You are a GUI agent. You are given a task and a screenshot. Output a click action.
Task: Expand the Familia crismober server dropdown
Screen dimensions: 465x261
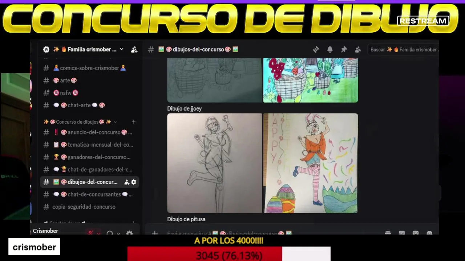click(x=121, y=49)
